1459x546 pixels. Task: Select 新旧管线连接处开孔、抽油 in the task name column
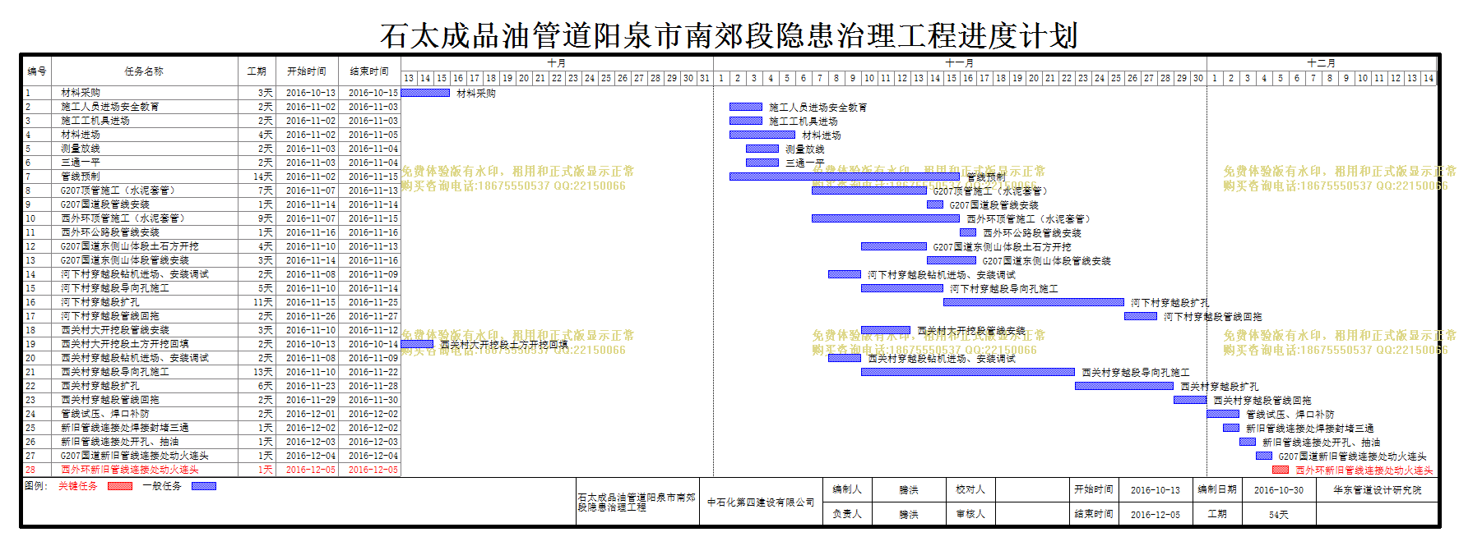(x=120, y=442)
